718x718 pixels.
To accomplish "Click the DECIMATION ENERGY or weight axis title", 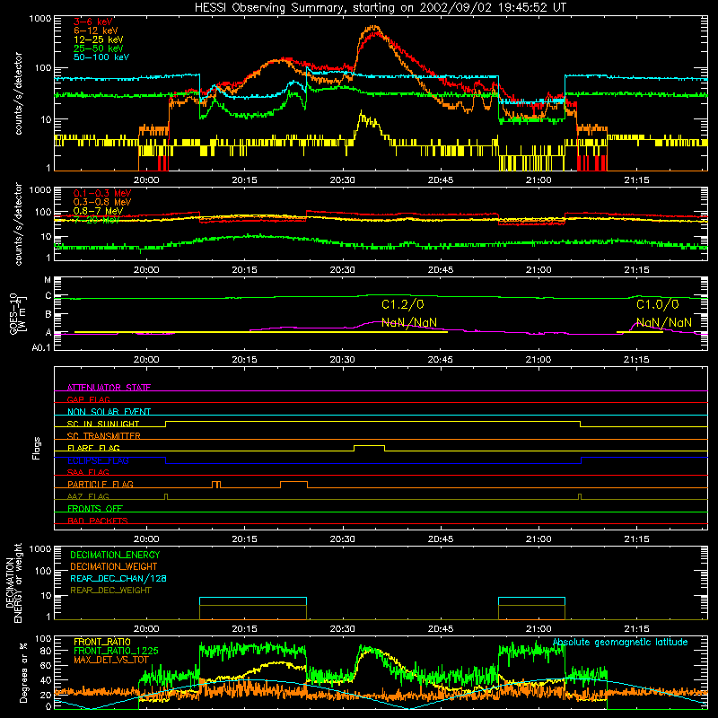I will [x=13, y=582].
